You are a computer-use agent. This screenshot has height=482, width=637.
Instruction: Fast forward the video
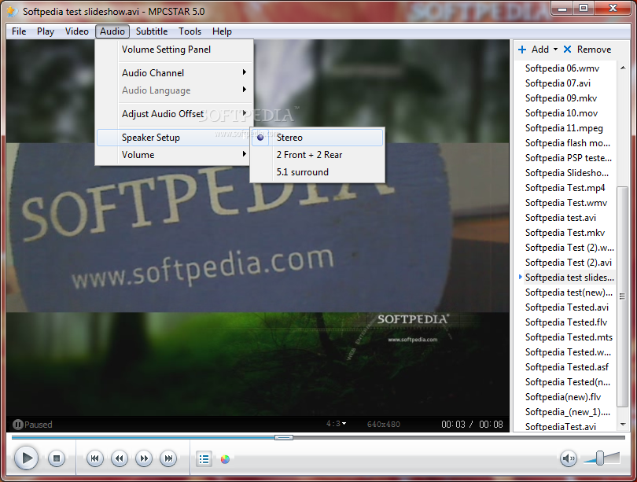(x=144, y=459)
